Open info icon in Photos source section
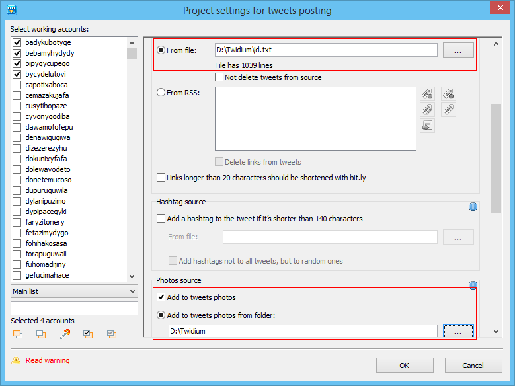Viewport: 515px width, 386px height. 473,285
